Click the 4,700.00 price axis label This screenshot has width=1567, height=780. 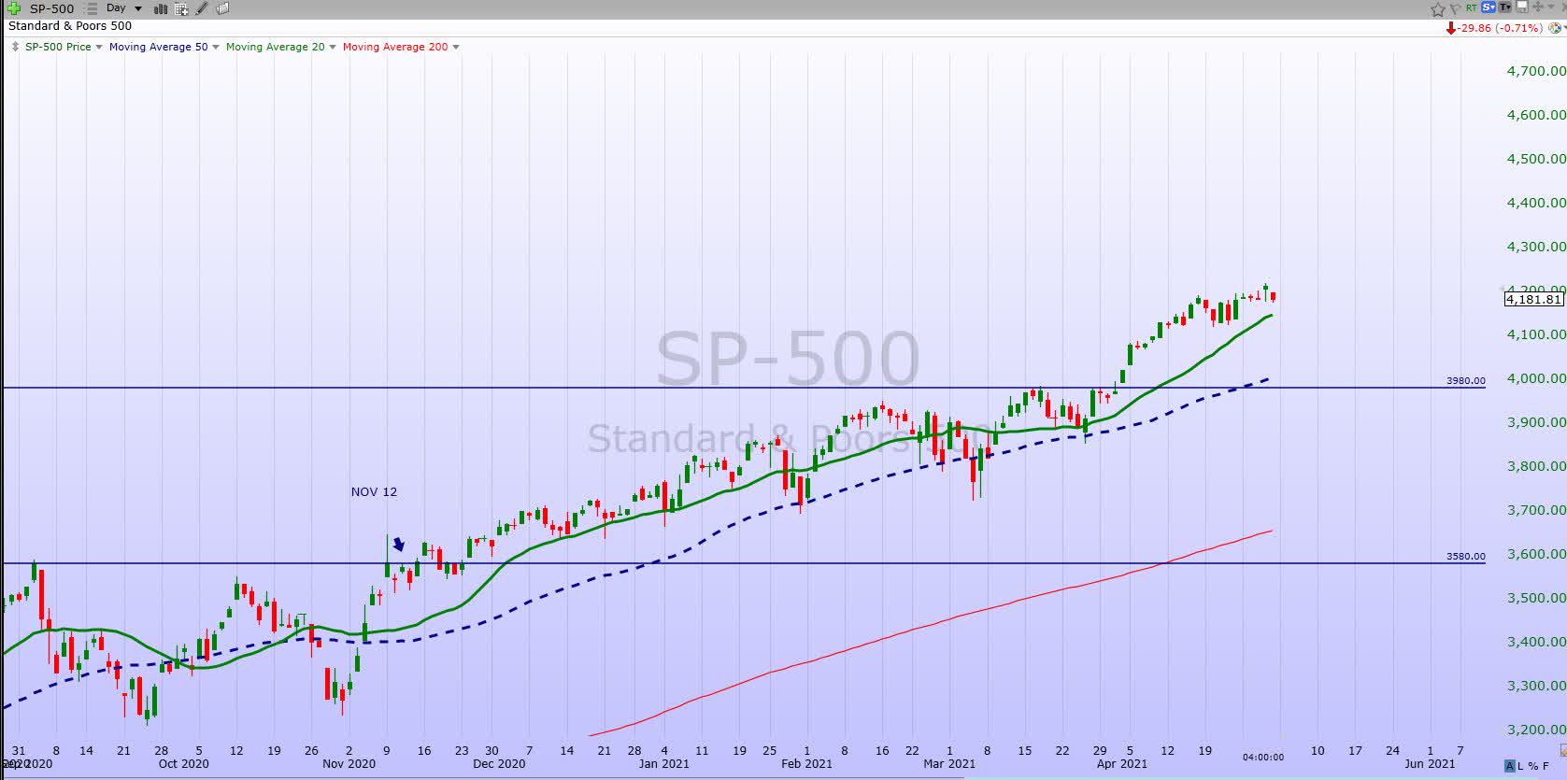pyautogui.click(x=1536, y=71)
